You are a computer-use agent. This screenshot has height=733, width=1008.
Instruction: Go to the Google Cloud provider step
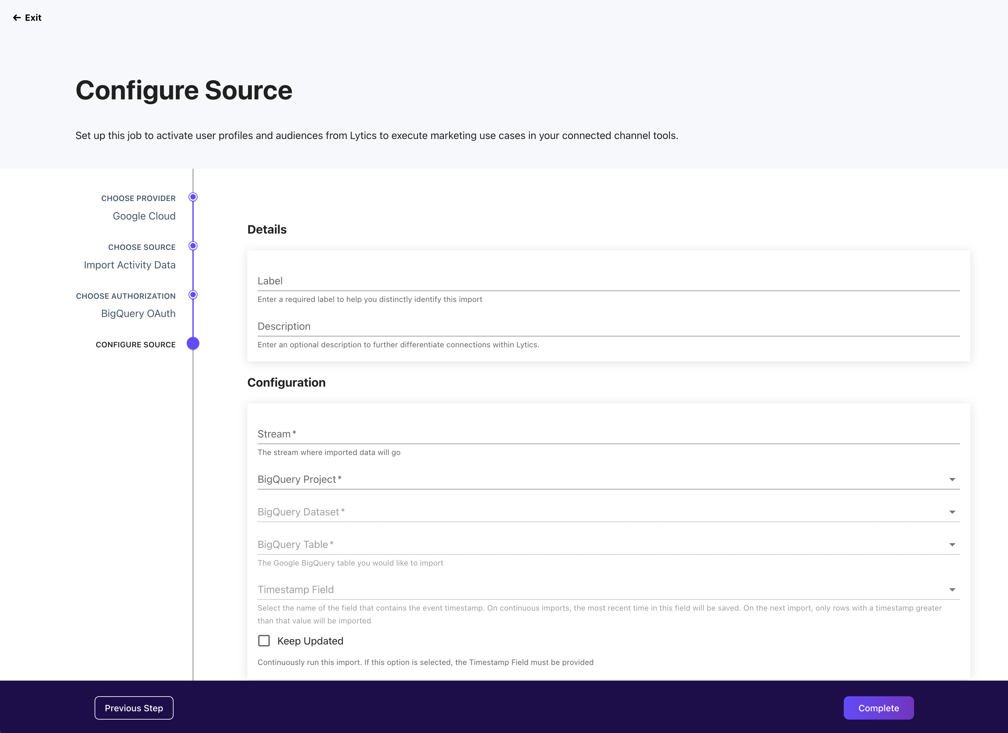coord(144,216)
